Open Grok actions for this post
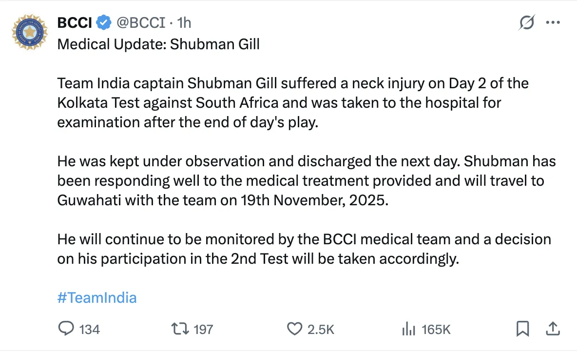The image size is (577, 353). click(x=527, y=22)
